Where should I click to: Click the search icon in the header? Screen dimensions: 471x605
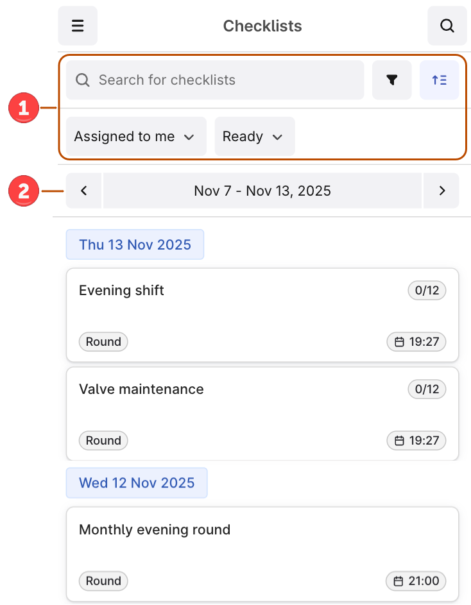tap(447, 26)
